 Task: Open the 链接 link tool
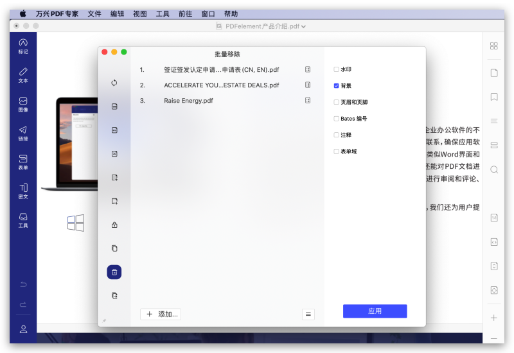tap(23, 133)
